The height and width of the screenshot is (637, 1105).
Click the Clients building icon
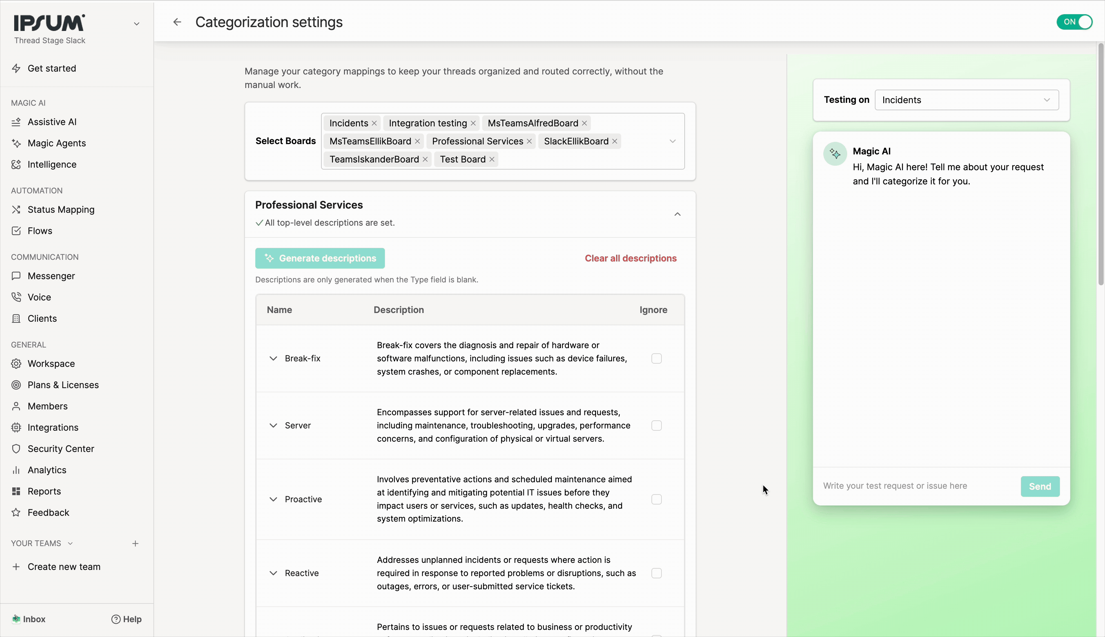16,318
